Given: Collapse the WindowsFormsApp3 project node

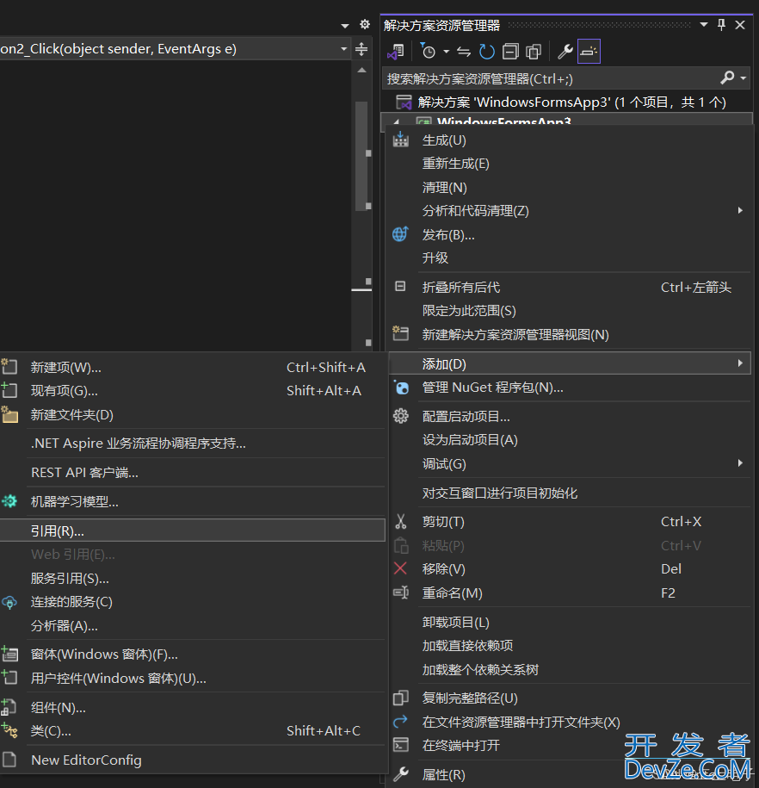Looking at the screenshot, I should coord(397,121).
